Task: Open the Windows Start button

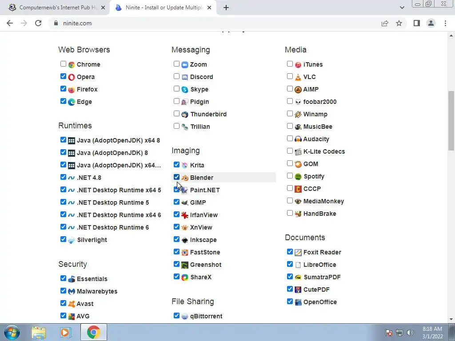Action: pos(12,332)
